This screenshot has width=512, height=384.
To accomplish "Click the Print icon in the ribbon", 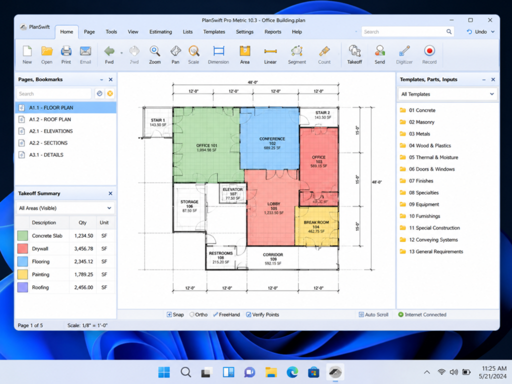I will pos(66,51).
